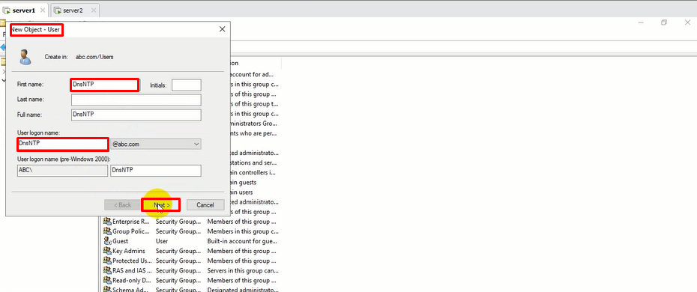Click the greyed Back button
The image size is (697, 292).
[122, 205]
